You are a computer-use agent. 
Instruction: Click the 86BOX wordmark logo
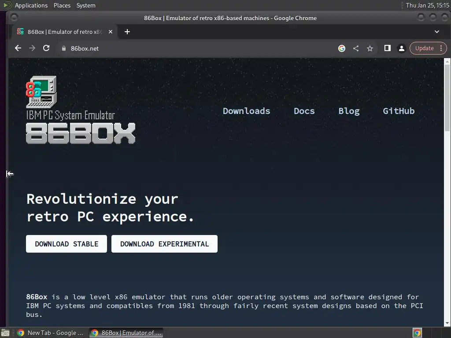pyautogui.click(x=81, y=133)
